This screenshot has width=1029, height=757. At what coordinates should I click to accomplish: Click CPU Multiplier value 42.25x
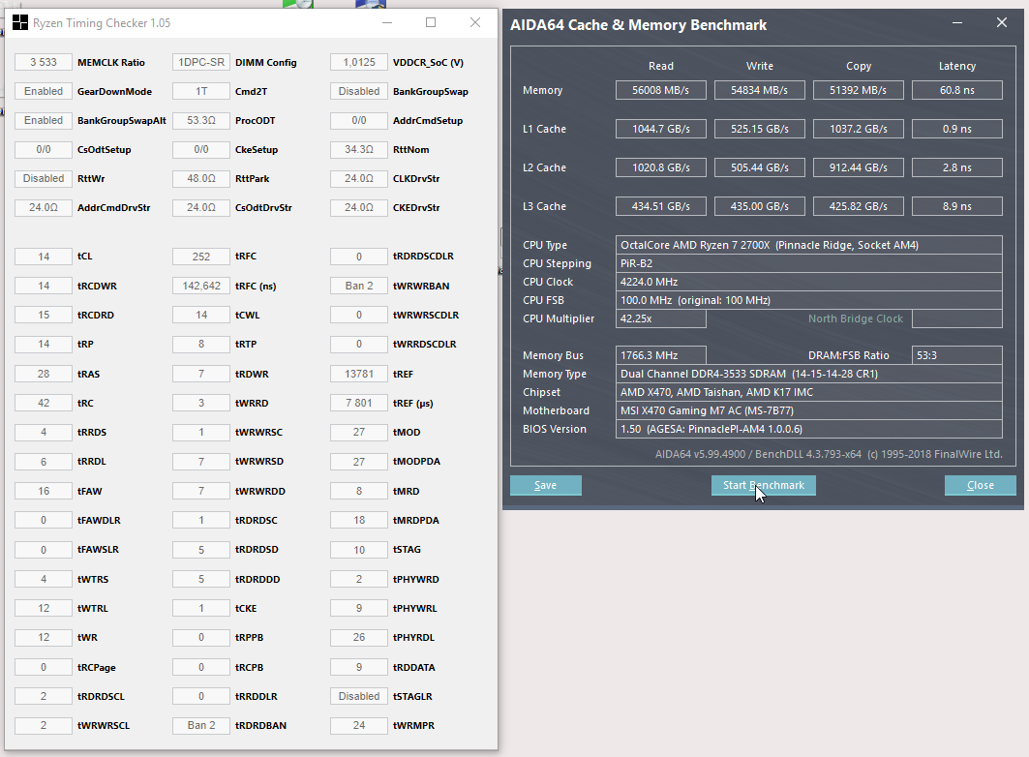point(661,318)
